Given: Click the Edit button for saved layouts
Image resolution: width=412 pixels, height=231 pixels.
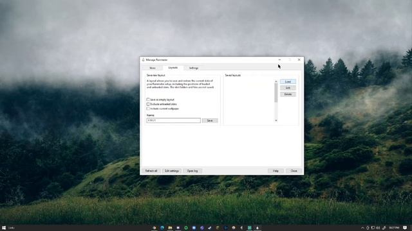Looking at the screenshot, I should pyautogui.click(x=288, y=88).
